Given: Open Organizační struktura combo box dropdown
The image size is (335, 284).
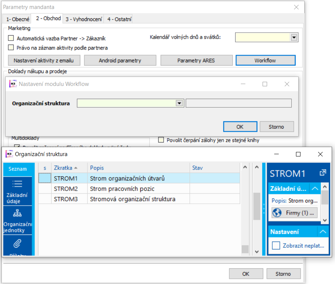Looking at the screenshot, I should click(x=179, y=103).
